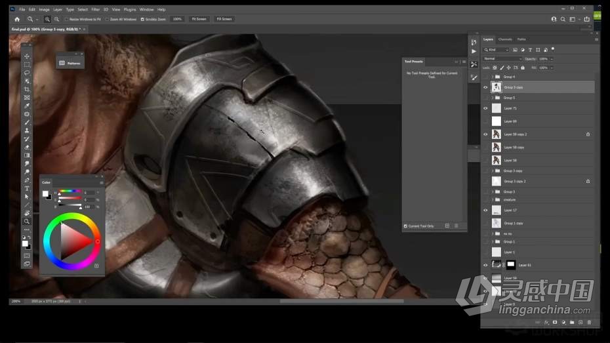Open the Layers panel options menu
The image size is (610, 343).
coord(596,39)
